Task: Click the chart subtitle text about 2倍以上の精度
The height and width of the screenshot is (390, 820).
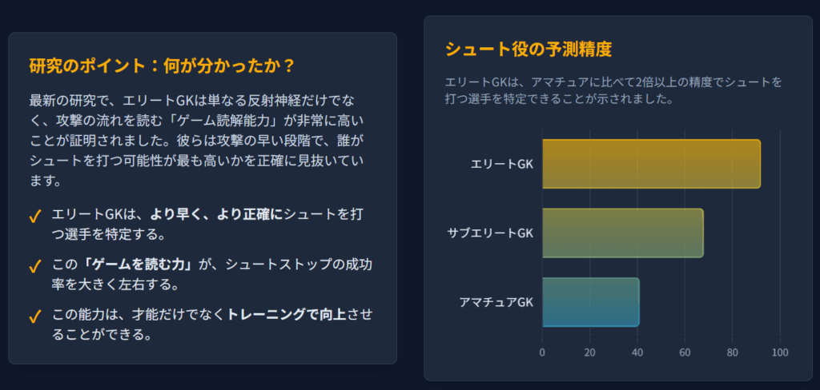Action: [x=613, y=90]
